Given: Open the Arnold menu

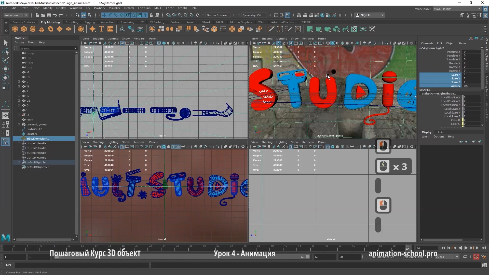Looking at the screenshot, I should pos(182,8).
